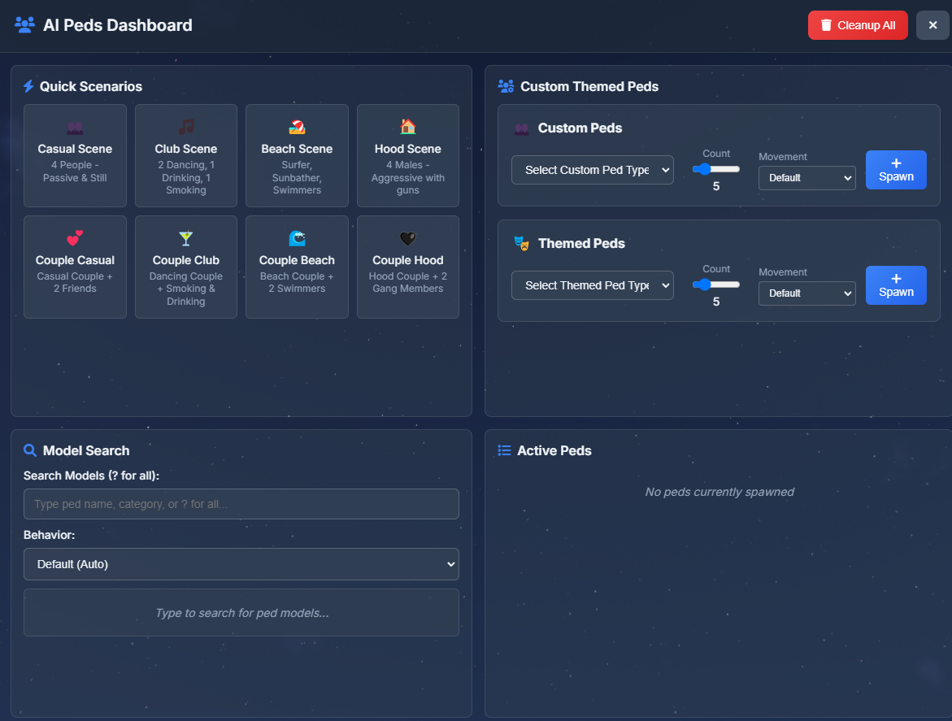Click the Search Models input field

tap(241, 504)
